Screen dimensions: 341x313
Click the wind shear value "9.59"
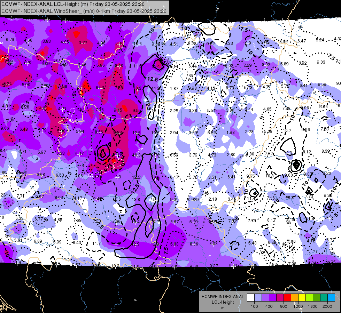pyautogui.click(x=322, y=84)
